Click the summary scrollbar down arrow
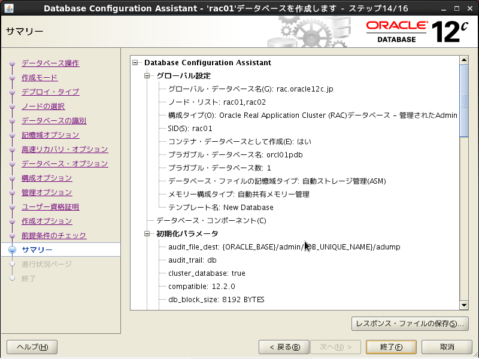Screen dimensions: 479x359 pos(464,305)
